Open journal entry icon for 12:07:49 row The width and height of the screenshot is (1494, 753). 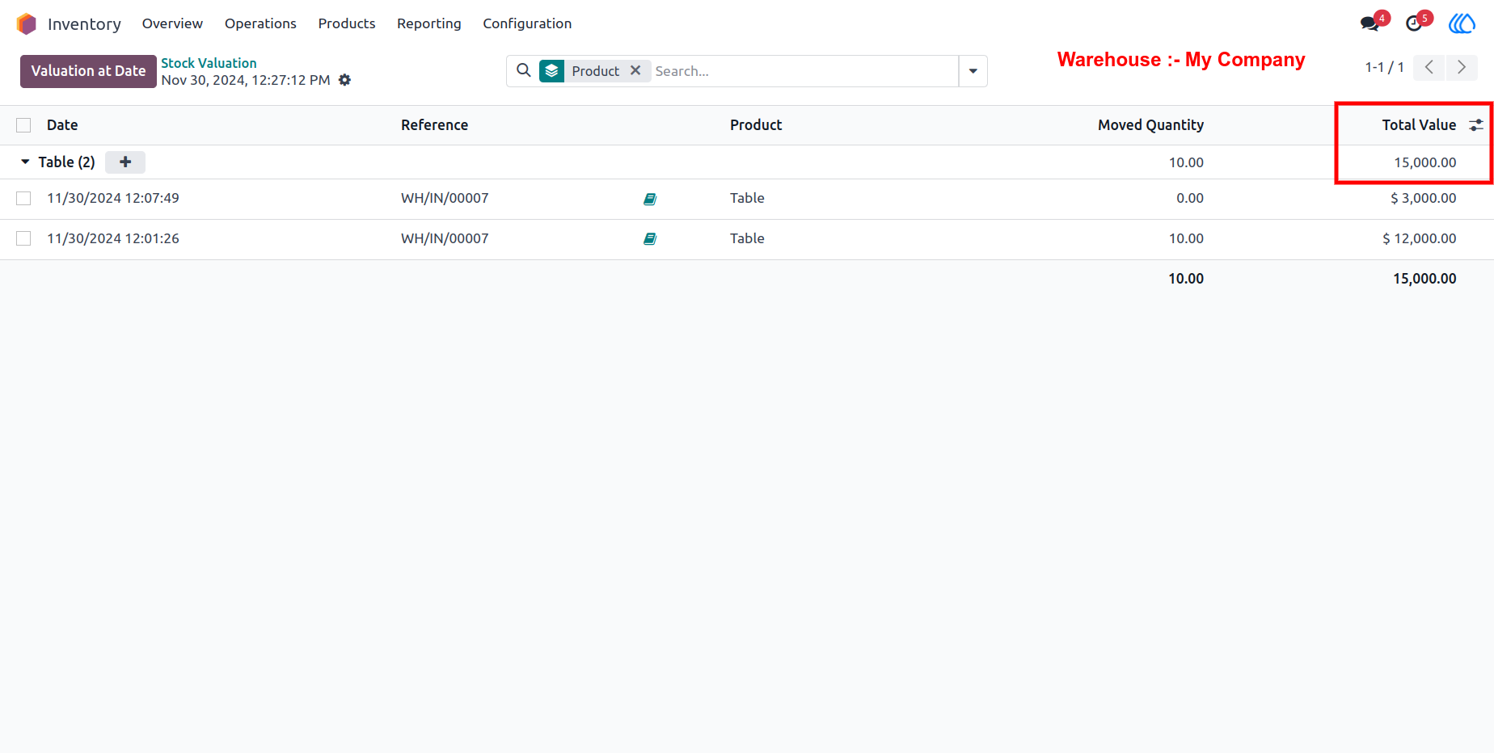(x=650, y=199)
